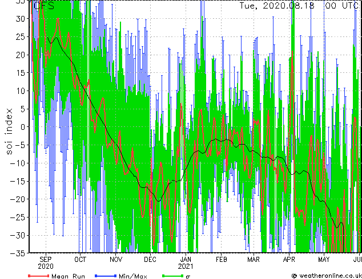Open the weatheronline.co.uk credit
Viewport: 362px width, 279px height.
point(327,276)
